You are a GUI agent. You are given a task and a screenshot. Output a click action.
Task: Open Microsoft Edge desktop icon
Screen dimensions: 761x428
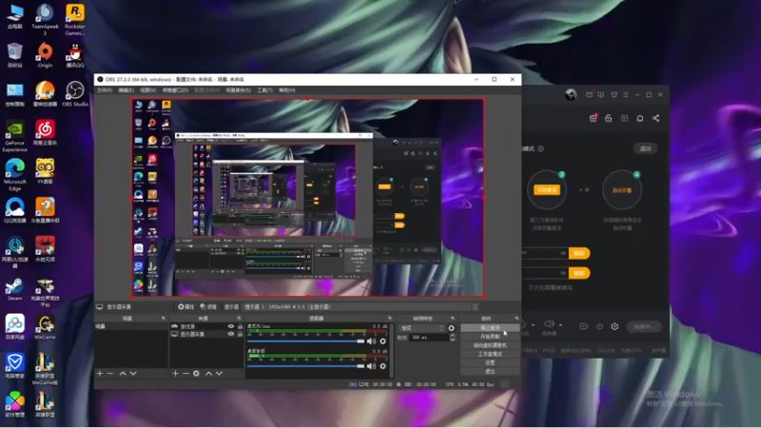click(x=14, y=175)
